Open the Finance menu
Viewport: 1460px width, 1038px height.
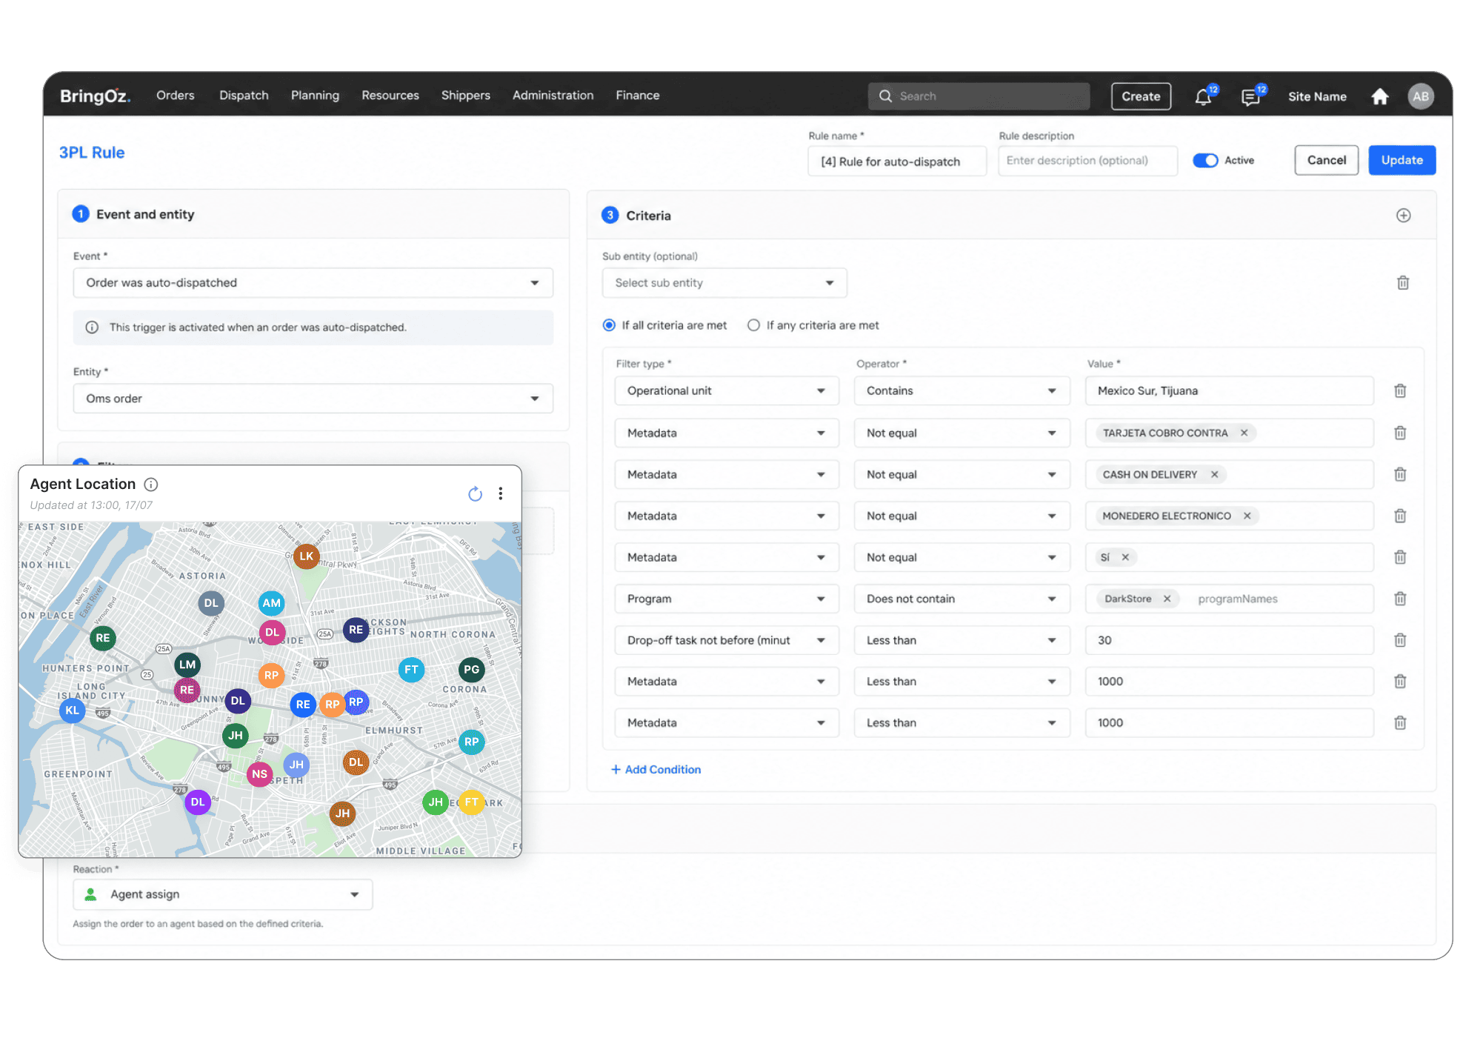pos(637,96)
